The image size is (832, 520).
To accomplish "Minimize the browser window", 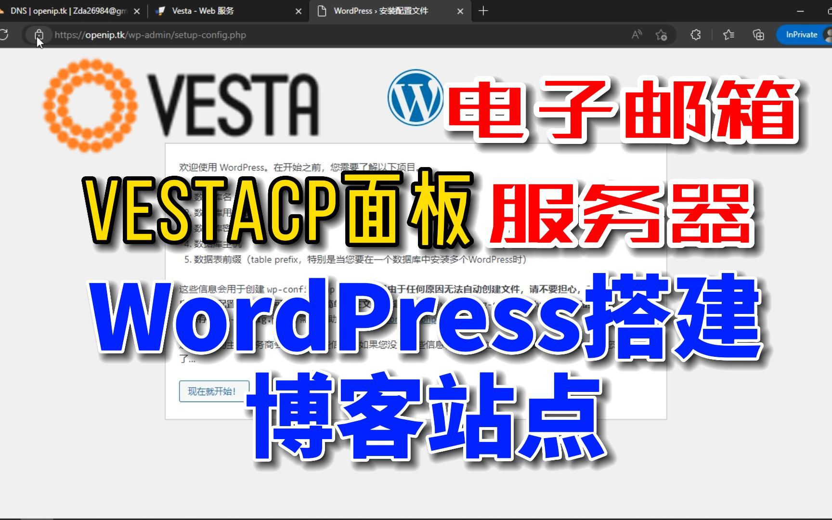I will coord(801,11).
